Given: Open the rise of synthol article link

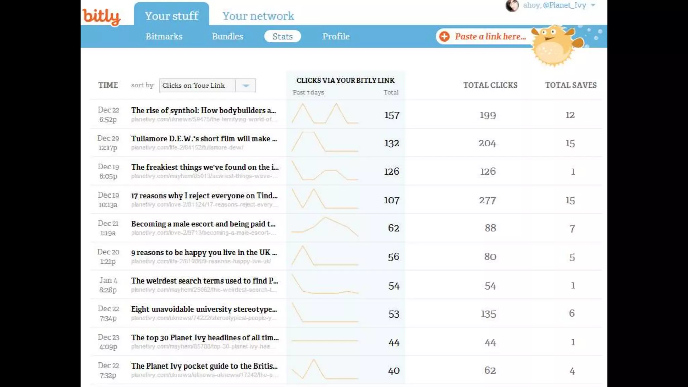Looking at the screenshot, I should [204, 110].
